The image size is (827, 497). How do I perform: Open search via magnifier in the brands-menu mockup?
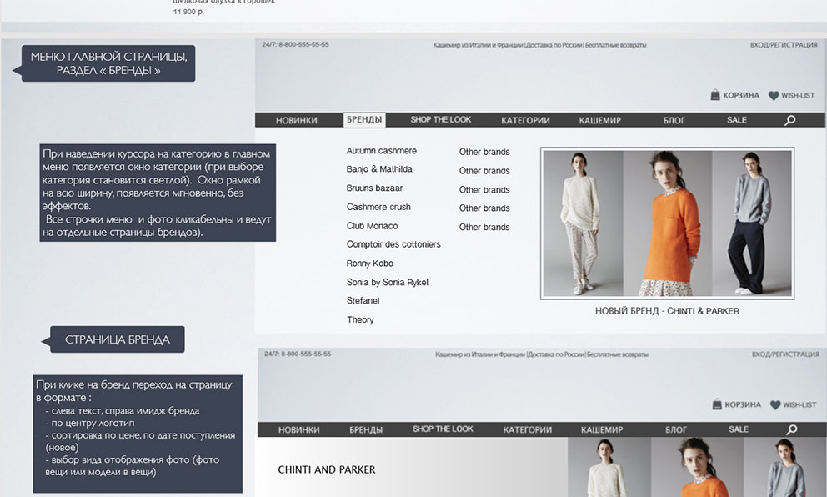coord(790,120)
